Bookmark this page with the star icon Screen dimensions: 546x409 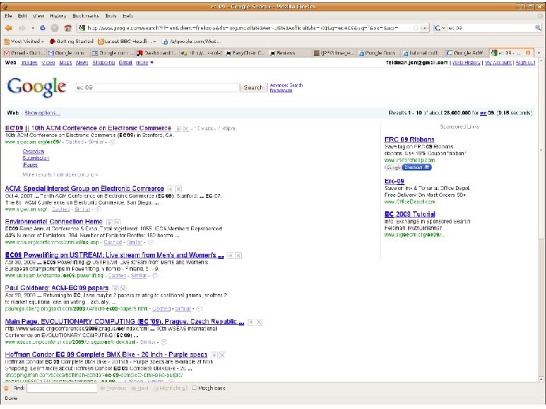coord(416,28)
